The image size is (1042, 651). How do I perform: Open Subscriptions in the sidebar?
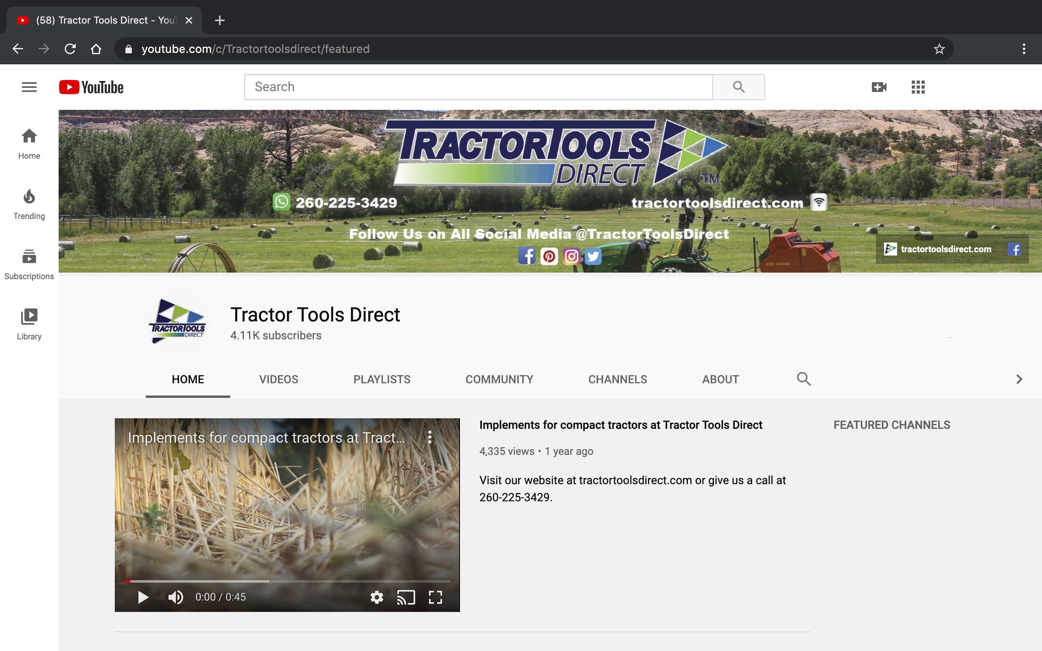point(29,265)
